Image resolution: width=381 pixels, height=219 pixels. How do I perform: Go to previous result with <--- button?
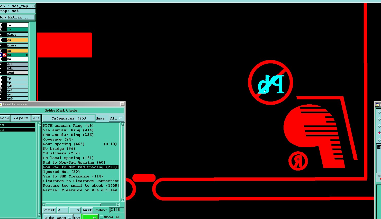(x=63, y=210)
